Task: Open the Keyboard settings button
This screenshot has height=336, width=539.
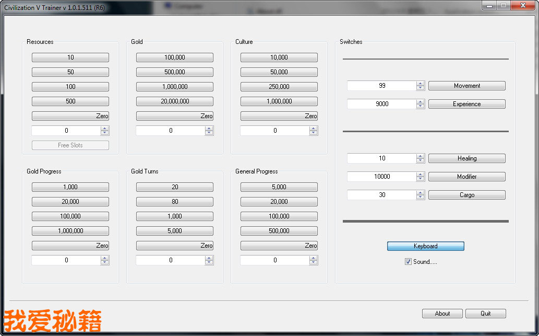Action: (425, 246)
